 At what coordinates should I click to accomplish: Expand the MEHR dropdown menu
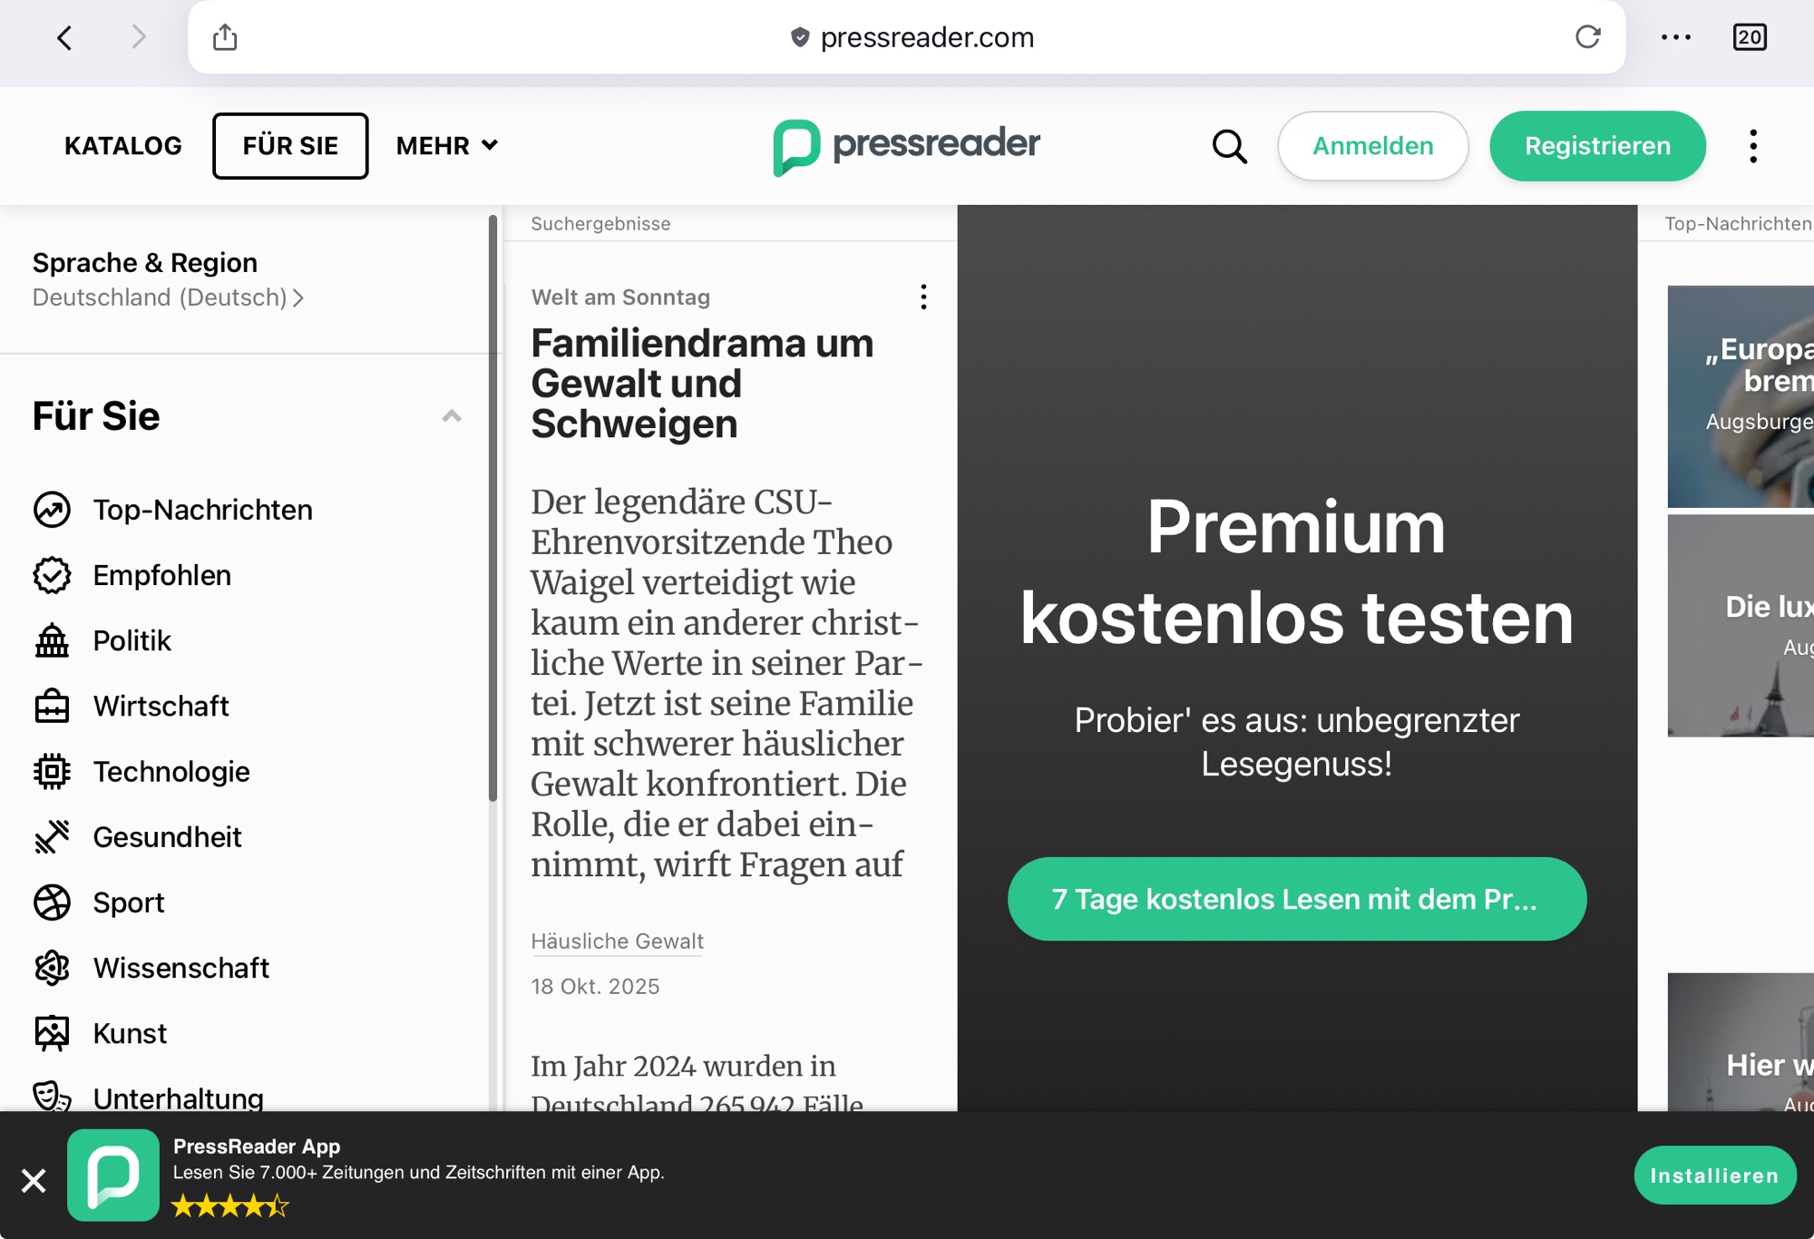coord(447,146)
